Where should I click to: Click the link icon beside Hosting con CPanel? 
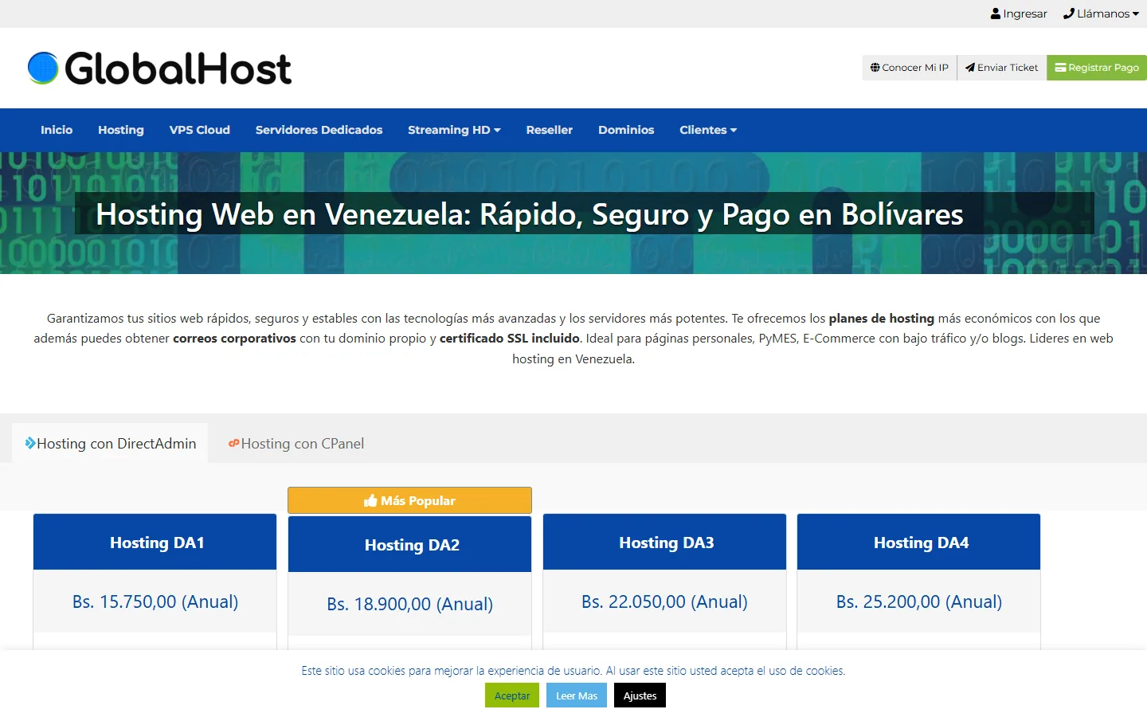(233, 443)
